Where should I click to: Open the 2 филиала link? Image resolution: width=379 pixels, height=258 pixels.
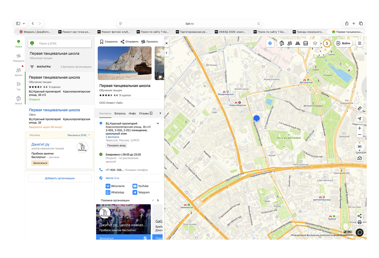coord(112,137)
